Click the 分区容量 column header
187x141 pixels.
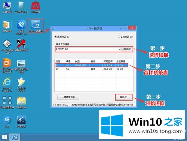tap(121, 61)
